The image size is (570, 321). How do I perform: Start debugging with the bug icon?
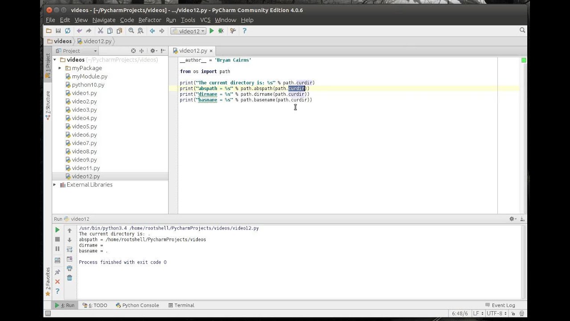(x=221, y=31)
